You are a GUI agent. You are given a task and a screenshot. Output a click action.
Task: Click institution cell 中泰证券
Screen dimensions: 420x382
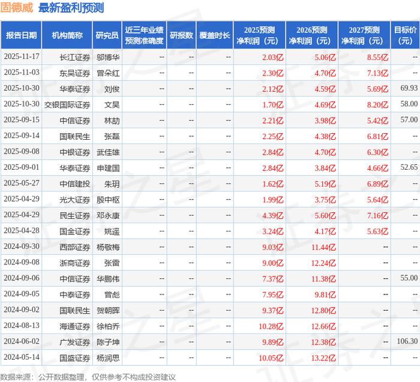tap(75, 294)
